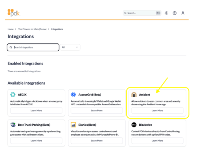This screenshot has width=201, height=156.
Task: Click the keyboard shortcut badge in the top search
Action: click(158, 13)
